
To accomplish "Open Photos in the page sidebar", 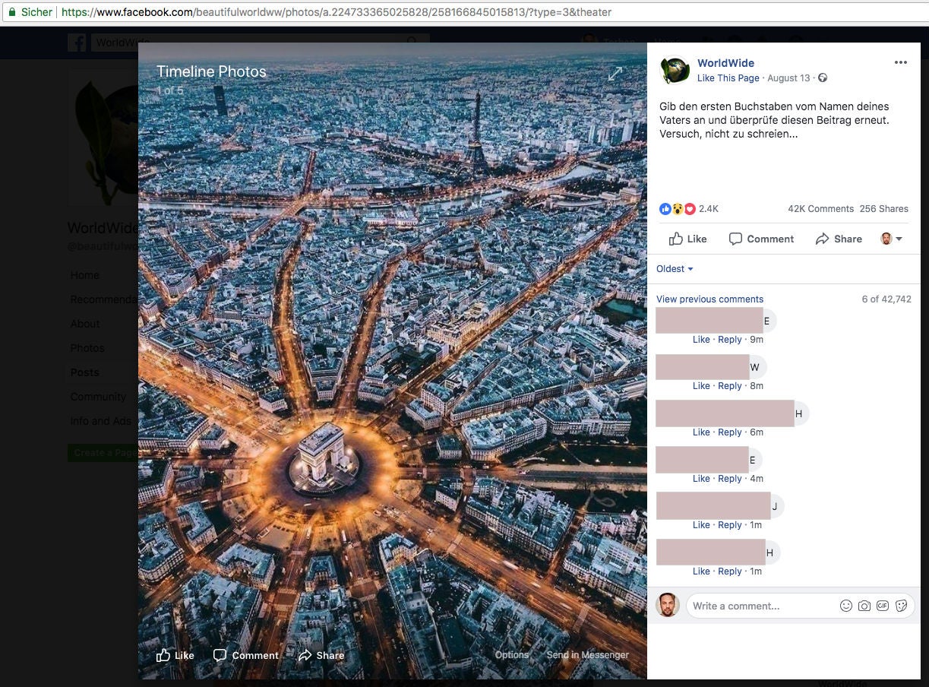I will [87, 348].
